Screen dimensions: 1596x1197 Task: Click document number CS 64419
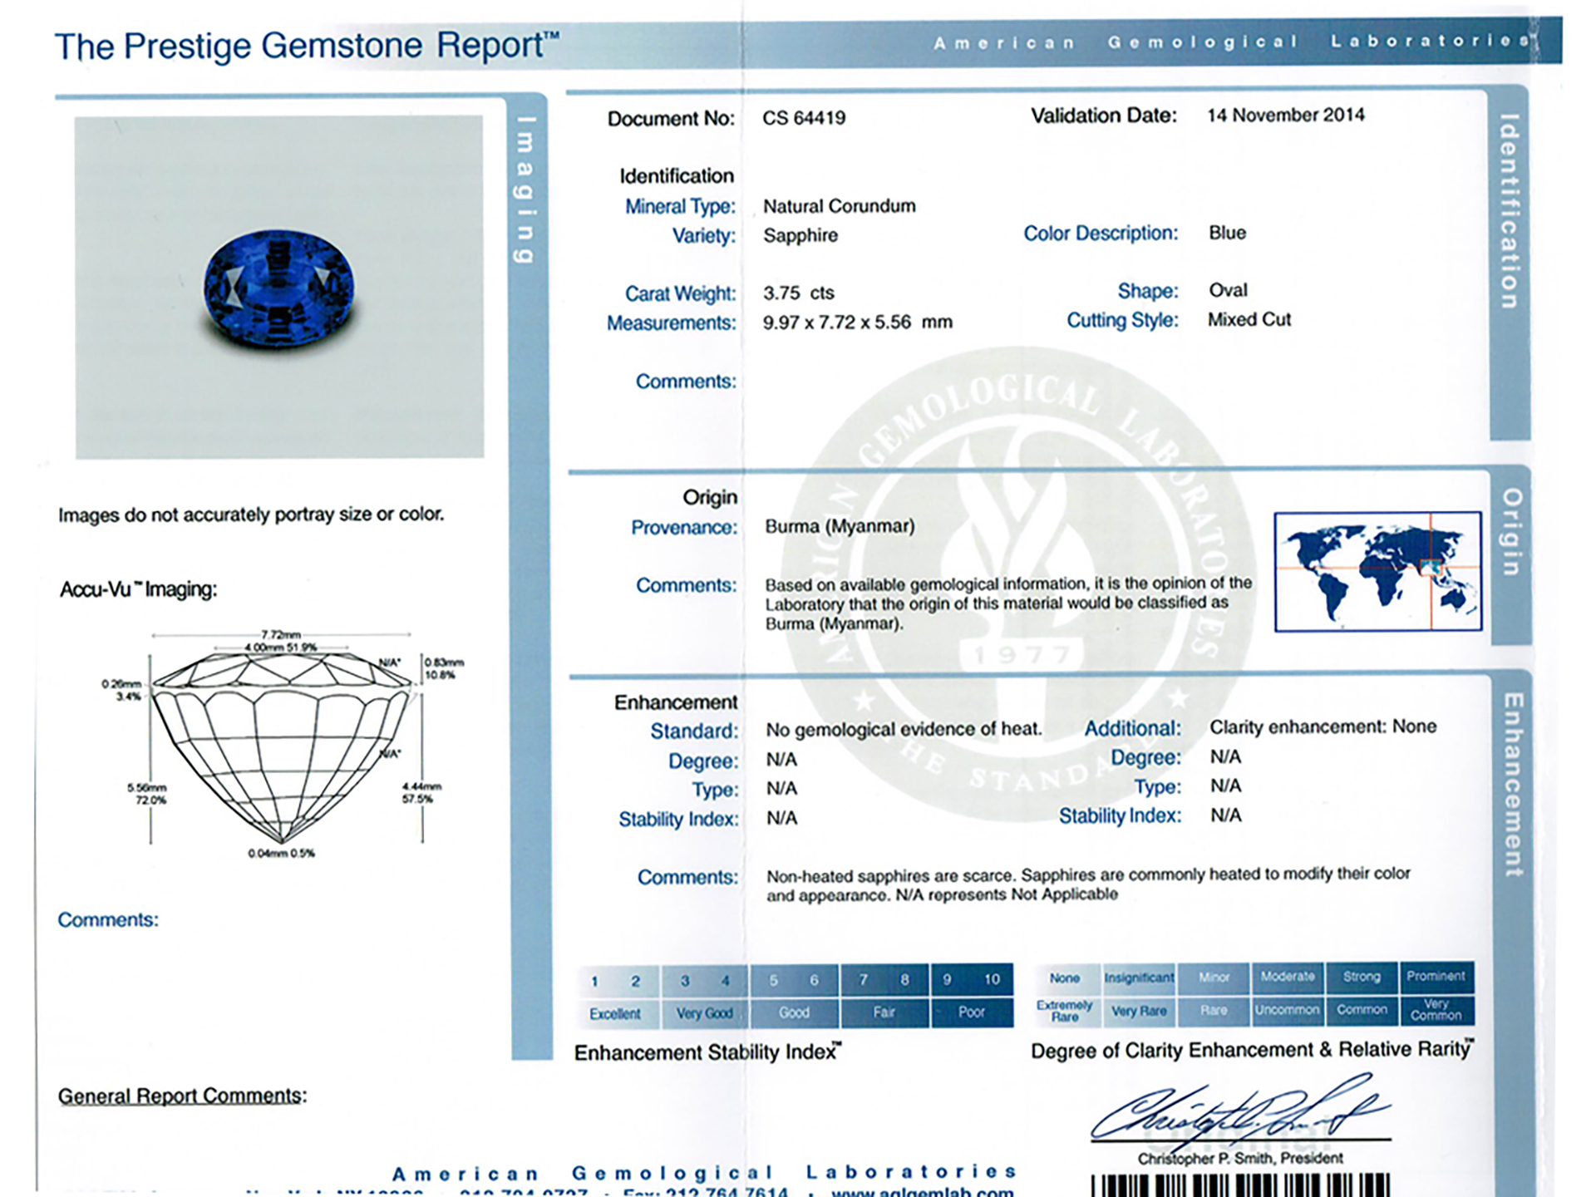click(804, 118)
